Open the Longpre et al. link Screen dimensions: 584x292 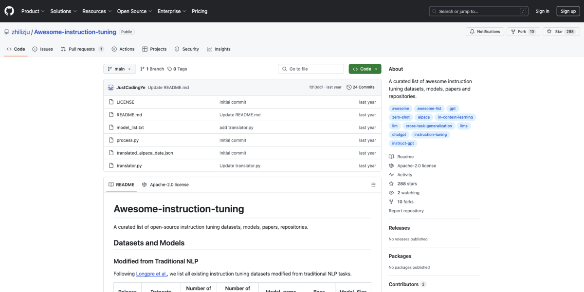coord(152,274)
